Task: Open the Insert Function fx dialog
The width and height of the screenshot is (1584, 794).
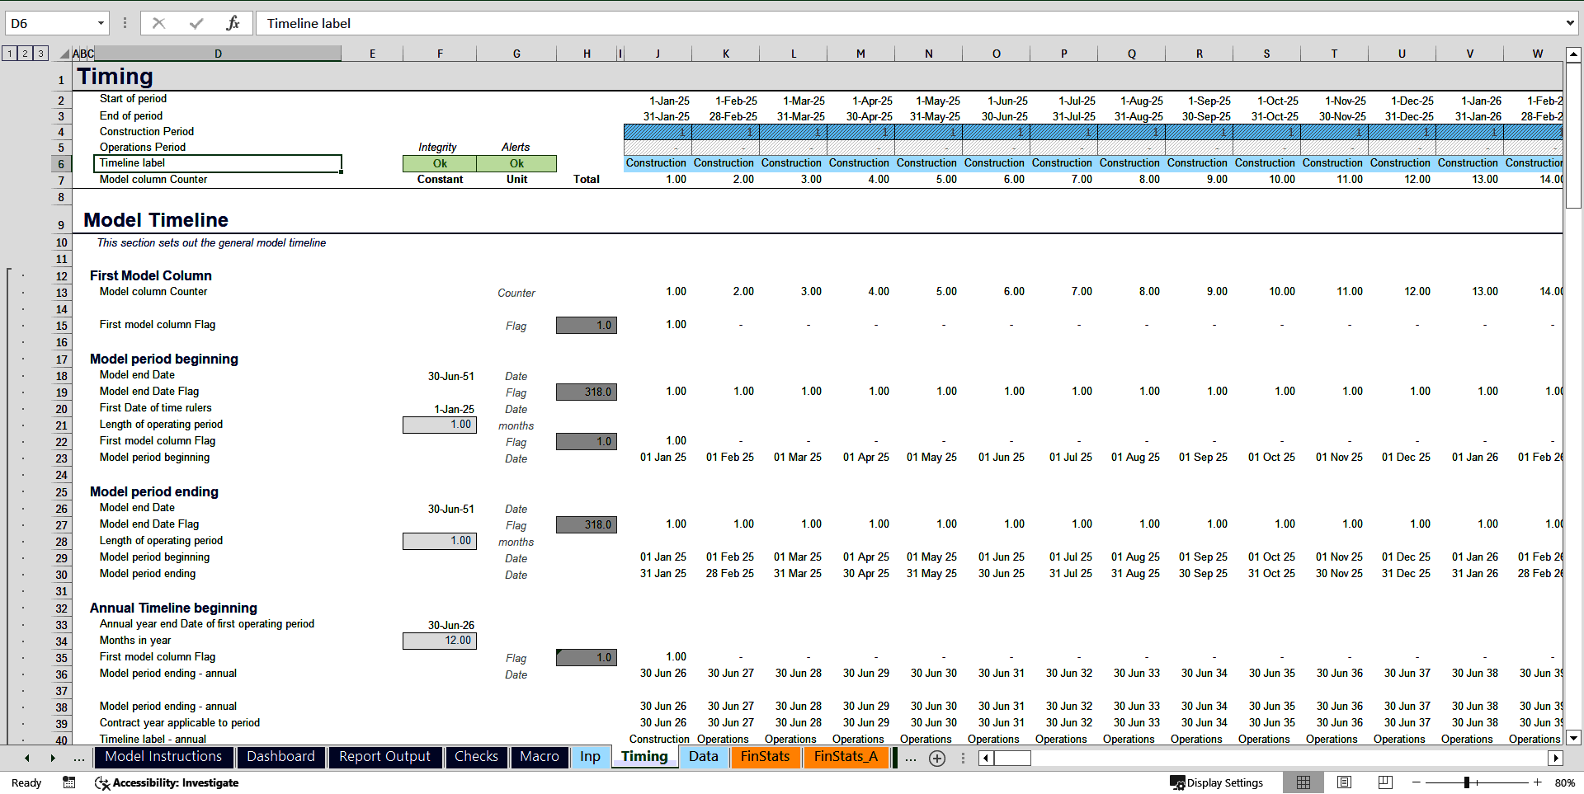Action: tap(233, 23)
